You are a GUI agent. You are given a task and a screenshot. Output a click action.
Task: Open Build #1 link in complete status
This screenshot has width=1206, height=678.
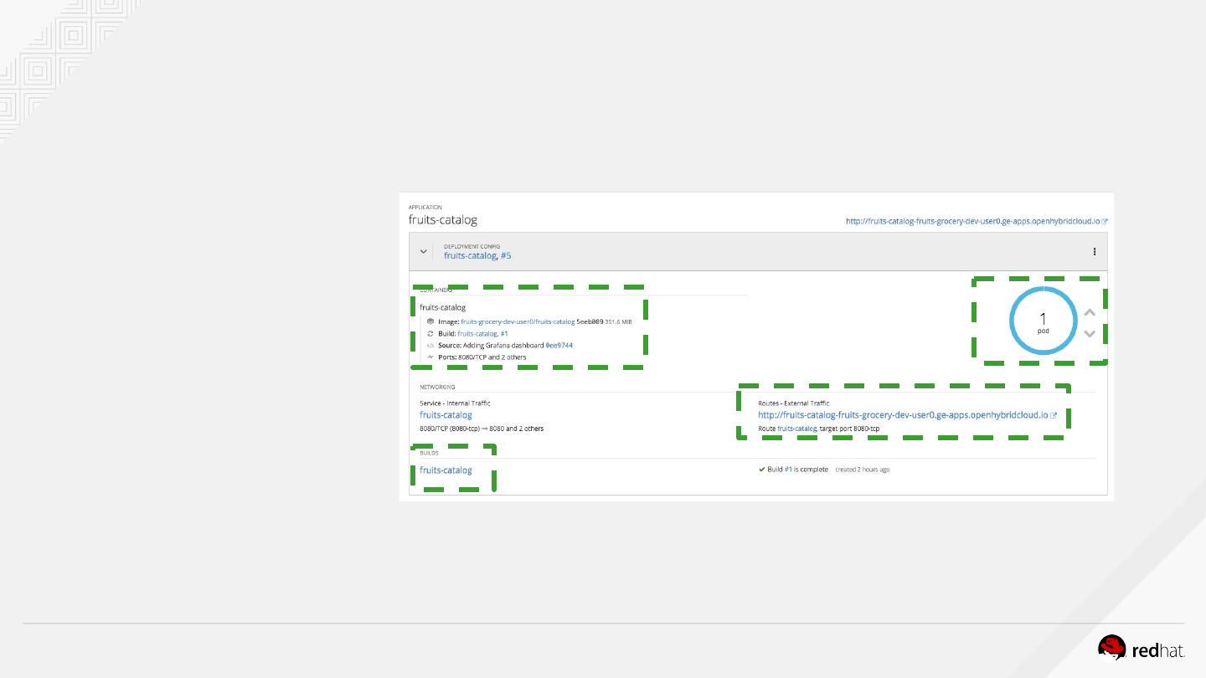[788, 470]
